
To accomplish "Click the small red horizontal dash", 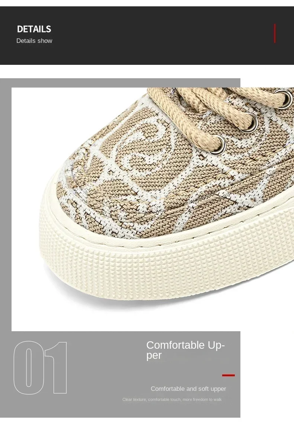I will [229, 375].
